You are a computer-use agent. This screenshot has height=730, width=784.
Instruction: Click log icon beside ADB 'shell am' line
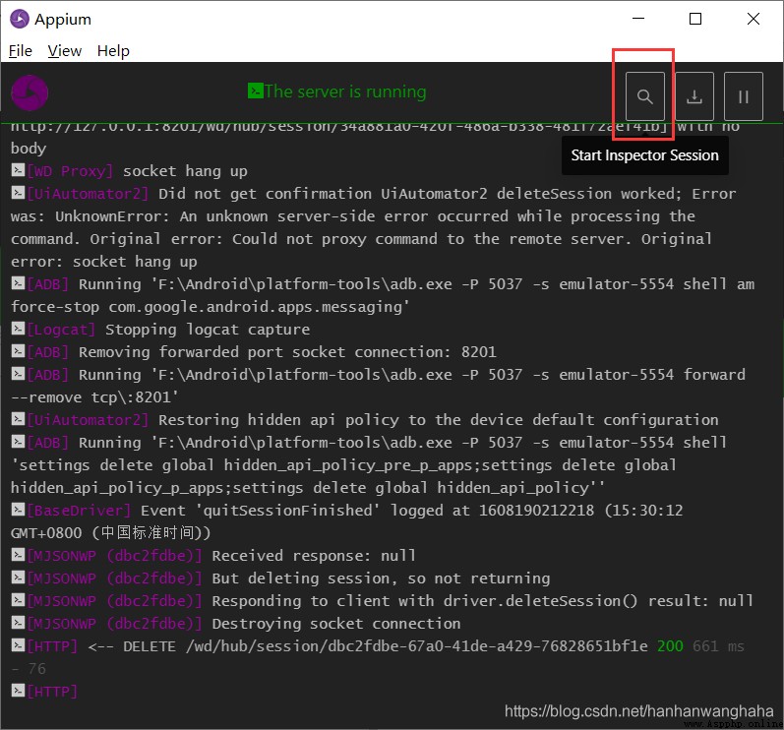tap(18, 283)
